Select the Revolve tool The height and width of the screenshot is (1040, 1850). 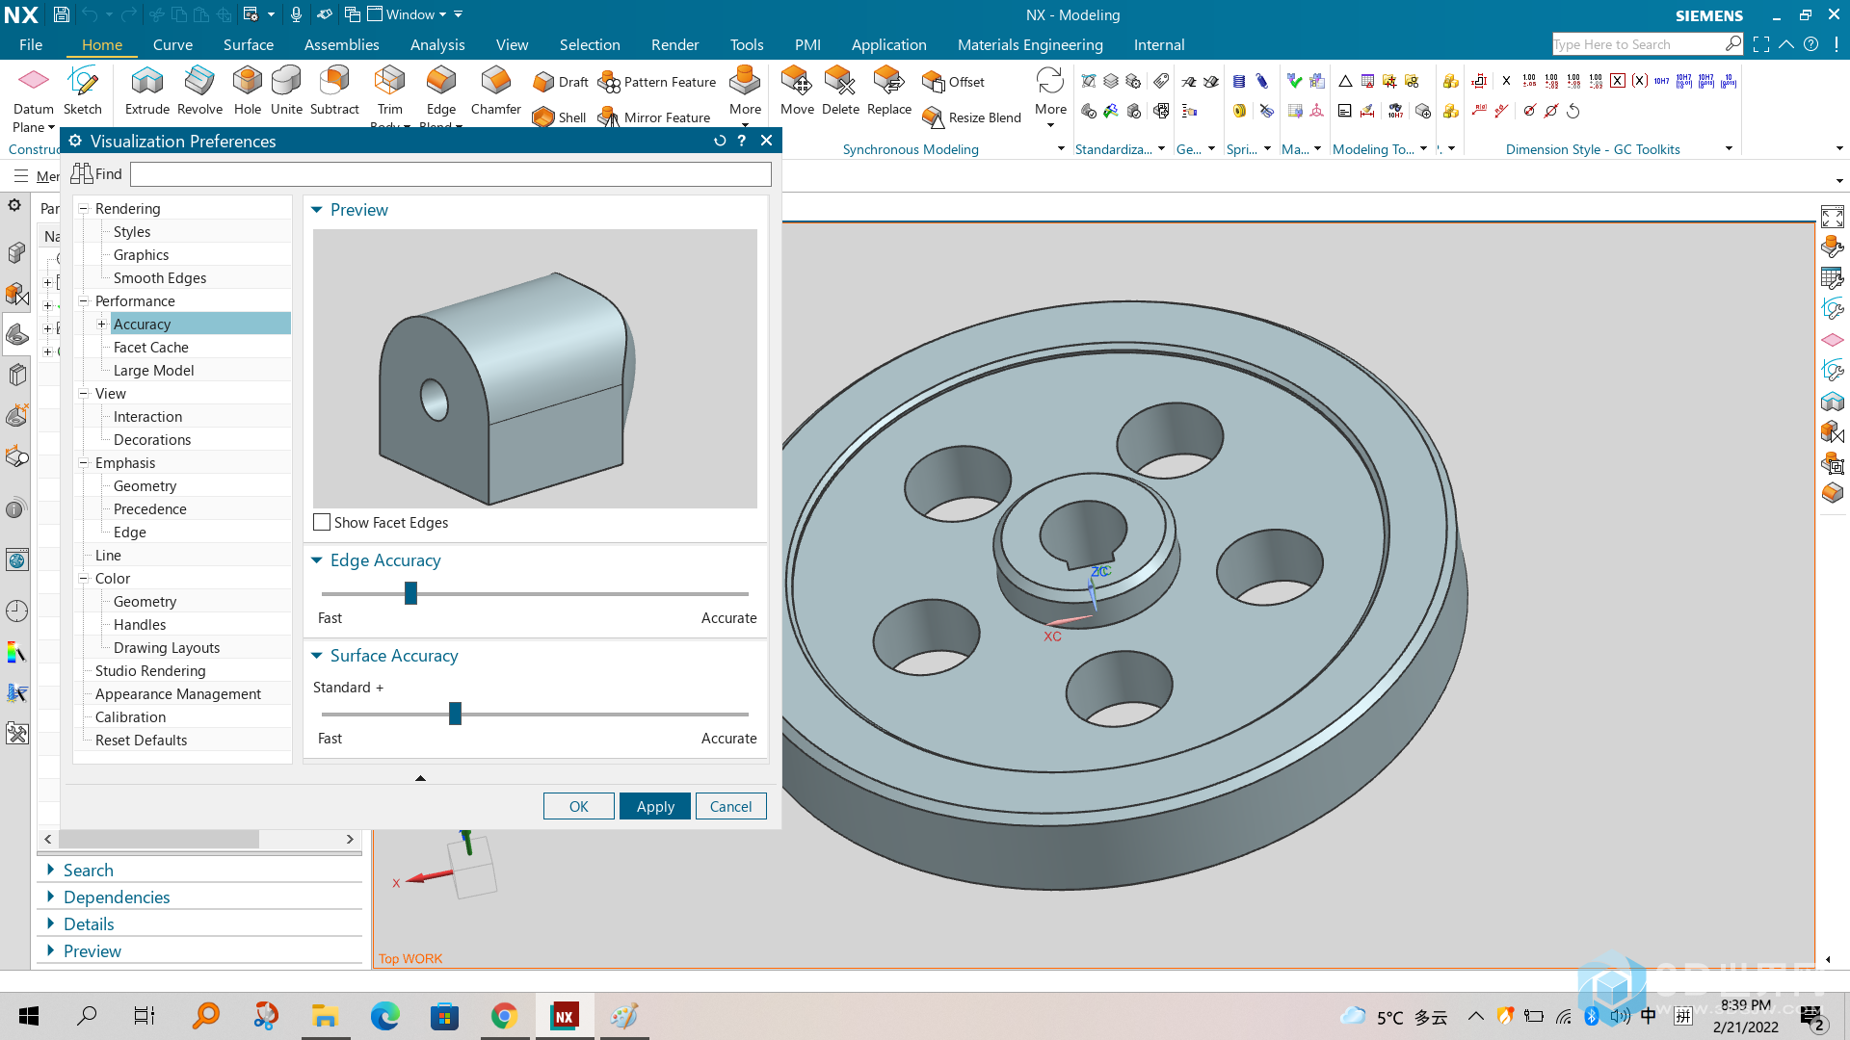(x=199, y=91)
